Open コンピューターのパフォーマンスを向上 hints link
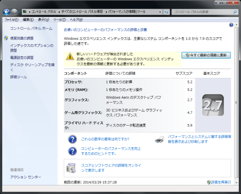 tap(111, 151)
